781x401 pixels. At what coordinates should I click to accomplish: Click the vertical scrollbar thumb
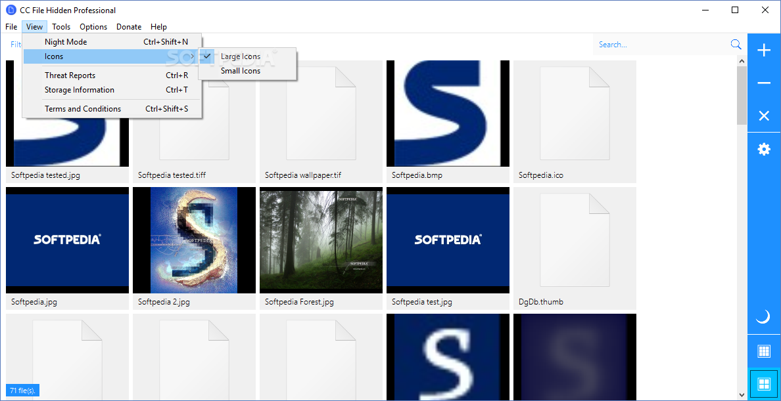point(742,95)
